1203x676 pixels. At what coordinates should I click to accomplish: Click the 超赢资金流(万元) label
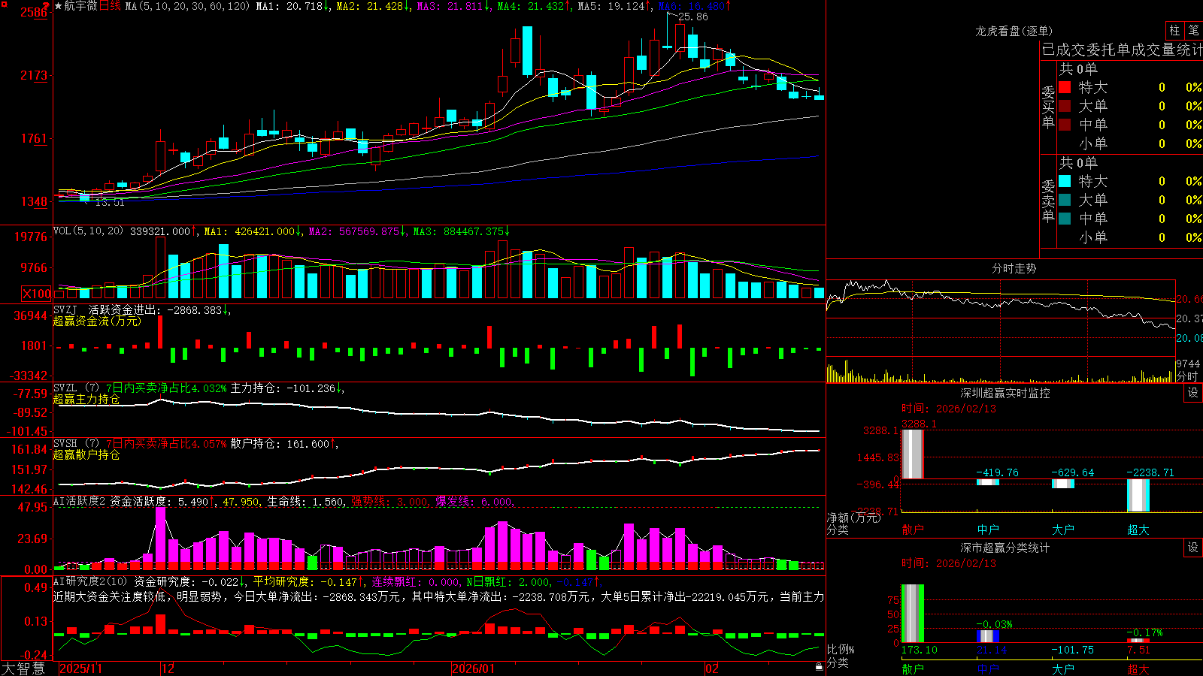pos(97,321)
